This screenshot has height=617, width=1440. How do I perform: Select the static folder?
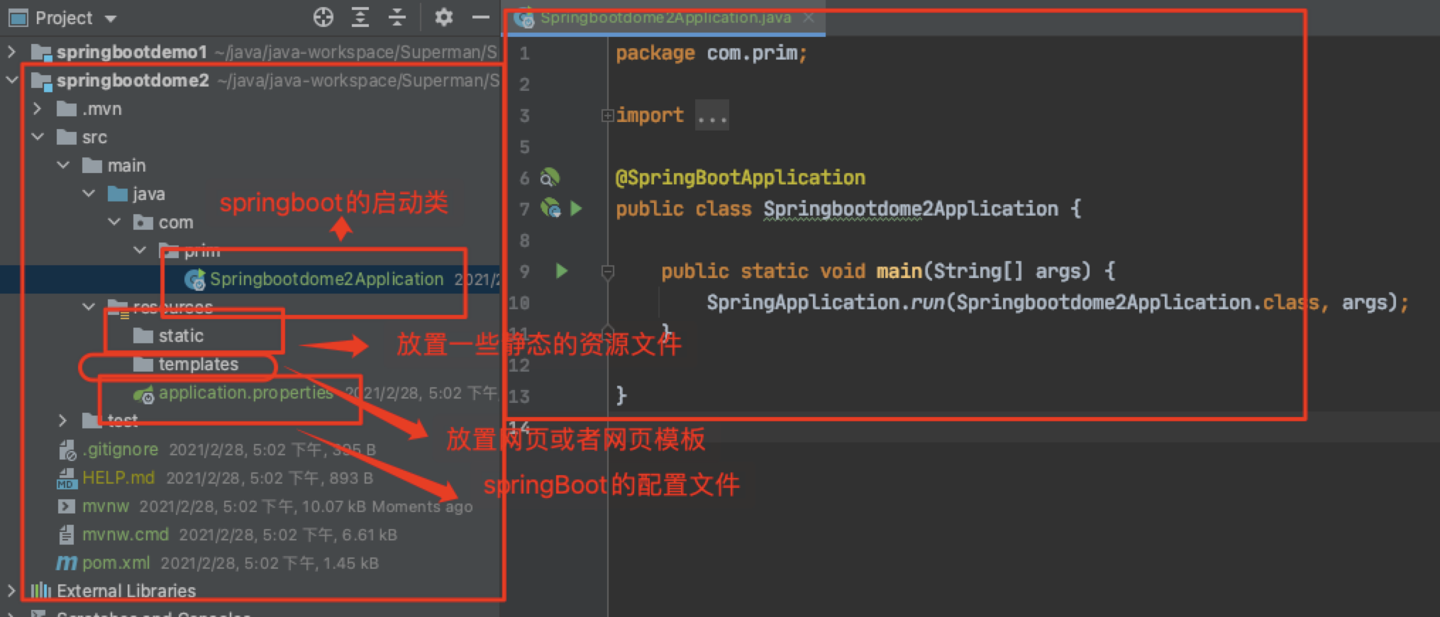[x=181, y=335]
